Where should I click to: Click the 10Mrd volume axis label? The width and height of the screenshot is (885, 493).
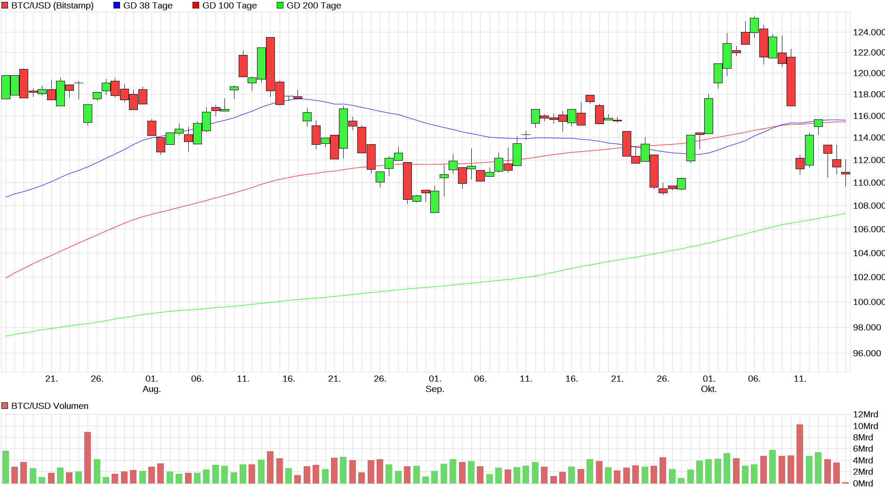866,426
